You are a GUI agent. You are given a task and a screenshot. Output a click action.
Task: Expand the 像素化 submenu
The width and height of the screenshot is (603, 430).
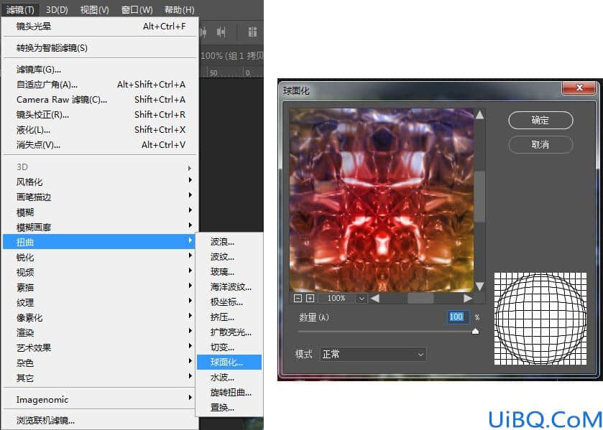tap(99, 317)
